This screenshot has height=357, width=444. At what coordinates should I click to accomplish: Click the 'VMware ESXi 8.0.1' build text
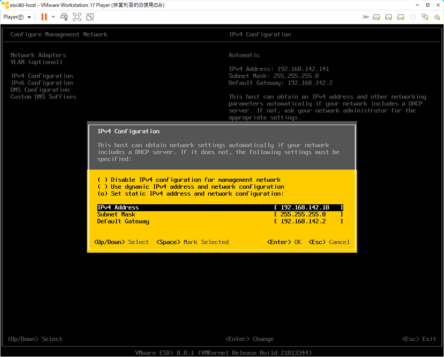(x=223, y=353)
